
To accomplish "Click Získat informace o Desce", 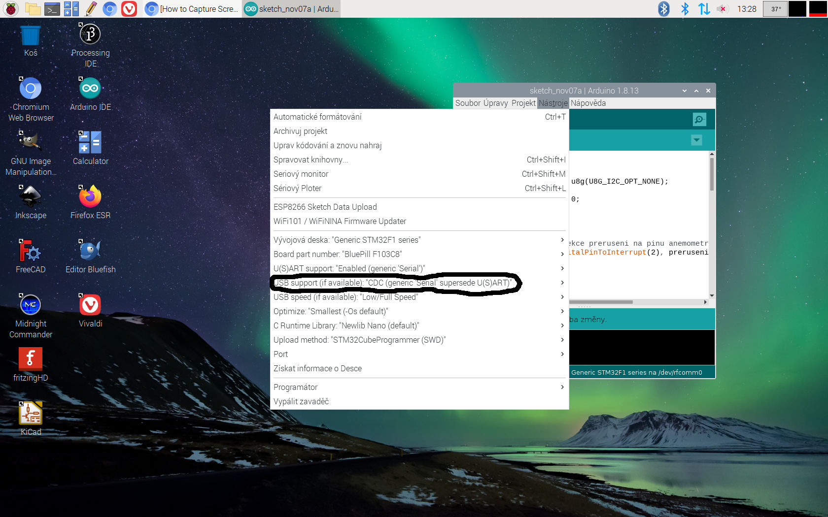I will [x=317, y=368].
